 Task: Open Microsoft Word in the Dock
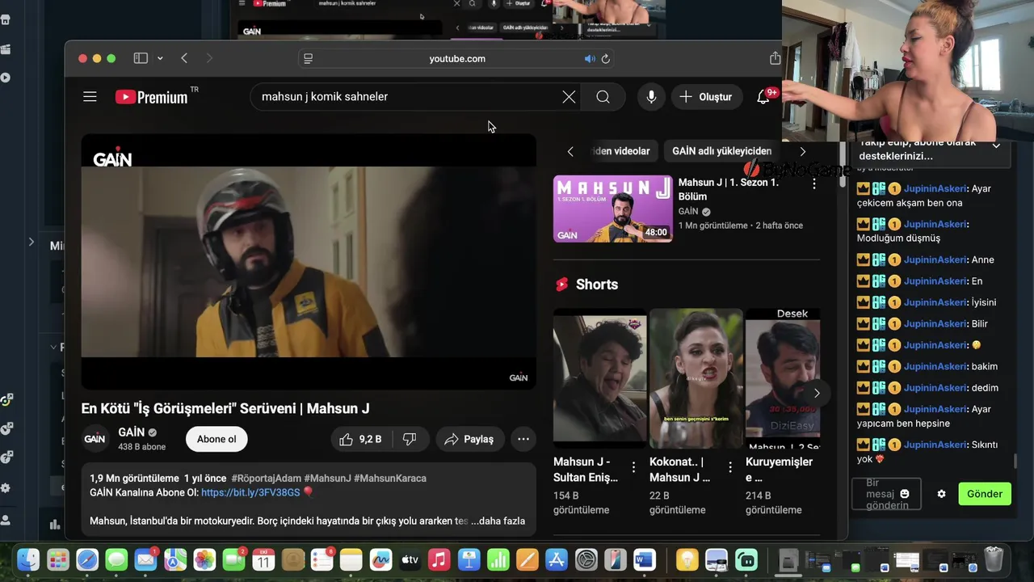pyautogui.click(x=644, y=559)
